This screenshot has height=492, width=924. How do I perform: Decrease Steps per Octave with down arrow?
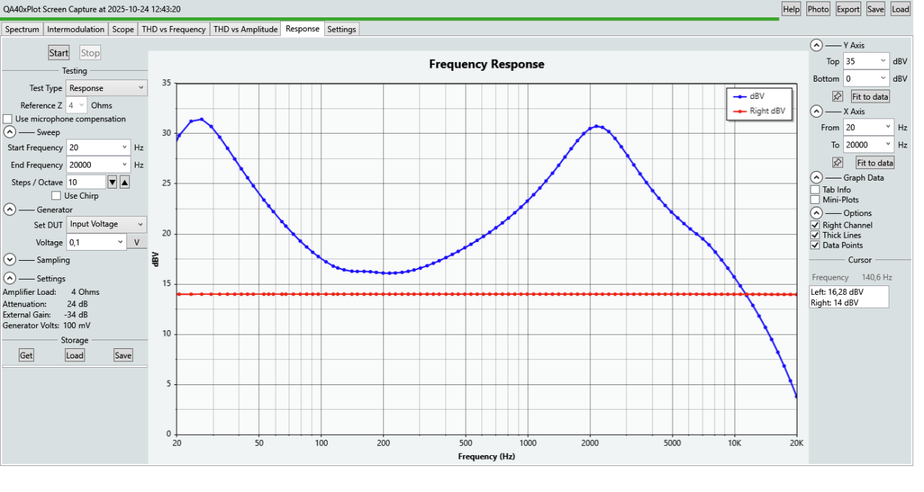tap(112, 182)
